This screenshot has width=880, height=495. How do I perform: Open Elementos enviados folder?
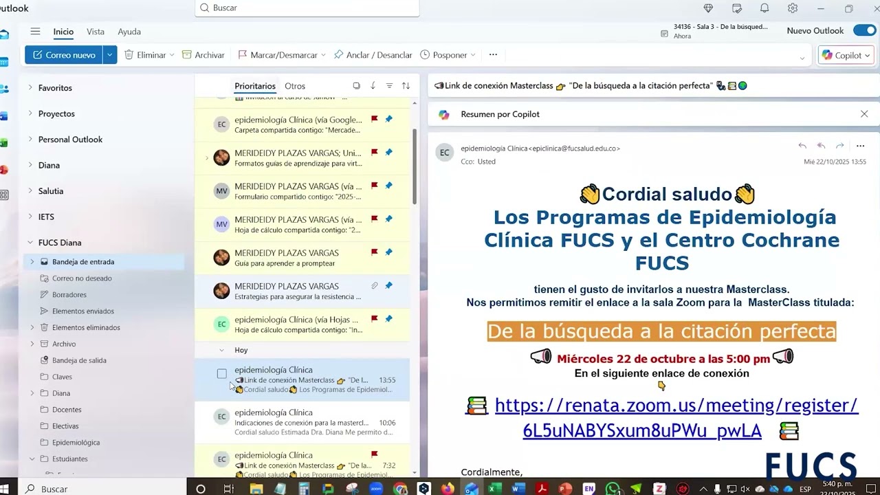[x=83, y=311]
